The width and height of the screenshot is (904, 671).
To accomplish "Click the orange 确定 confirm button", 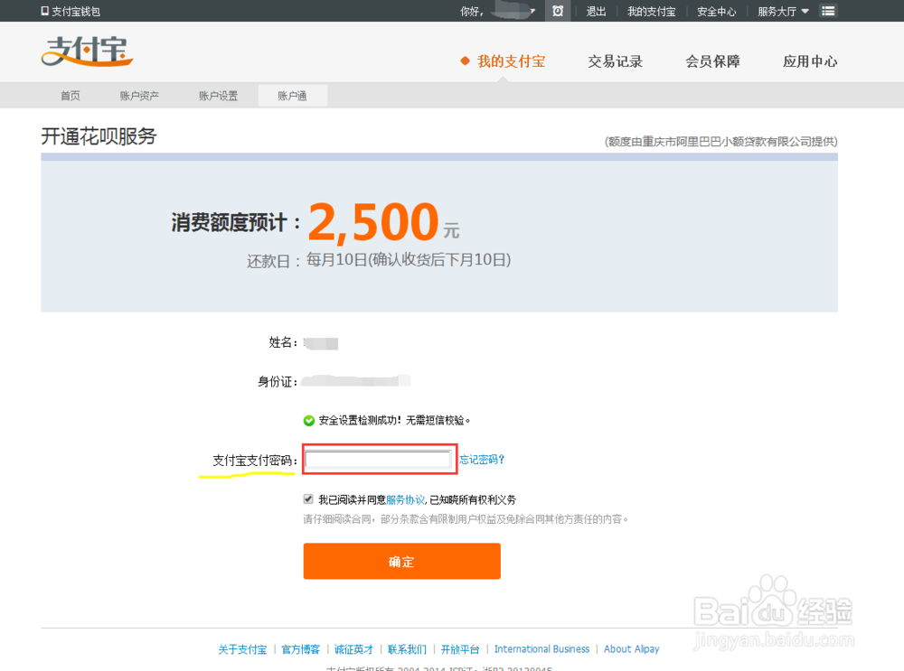I will [x=401, y=561].
